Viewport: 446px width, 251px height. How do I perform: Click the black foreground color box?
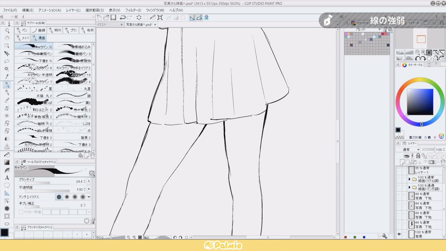[x=4, y=232]
